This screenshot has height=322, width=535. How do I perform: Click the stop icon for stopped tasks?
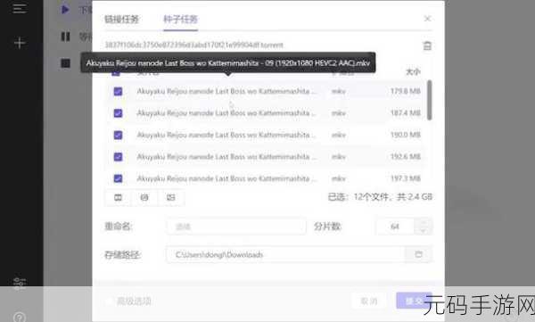[65, 63]
